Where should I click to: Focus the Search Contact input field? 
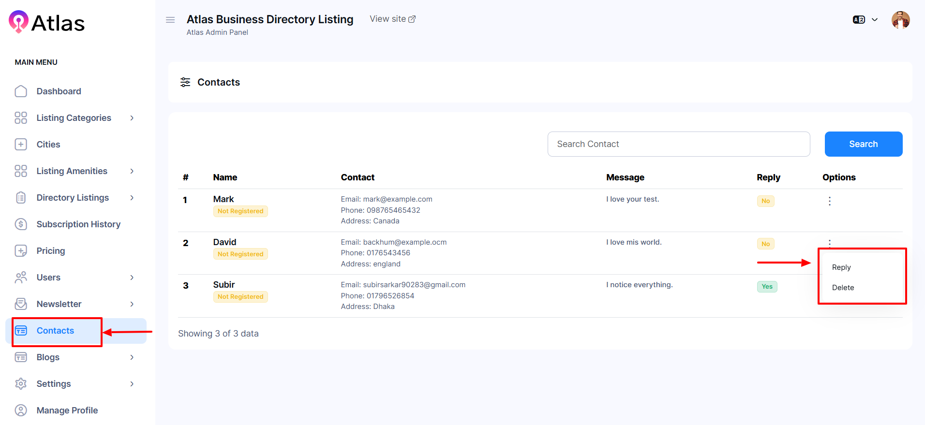pyautogui.click(x=678, y=144)
